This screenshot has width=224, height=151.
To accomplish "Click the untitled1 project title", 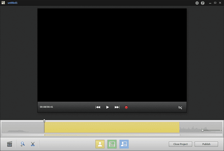I will click(x=13, y=3).
